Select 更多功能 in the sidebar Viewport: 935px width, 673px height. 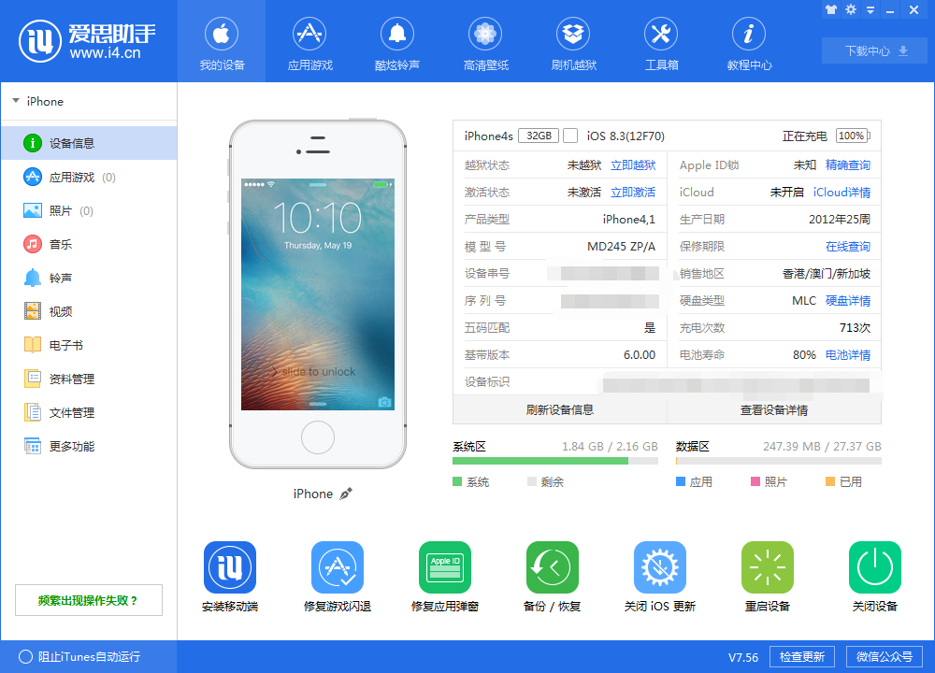[89, 446]
